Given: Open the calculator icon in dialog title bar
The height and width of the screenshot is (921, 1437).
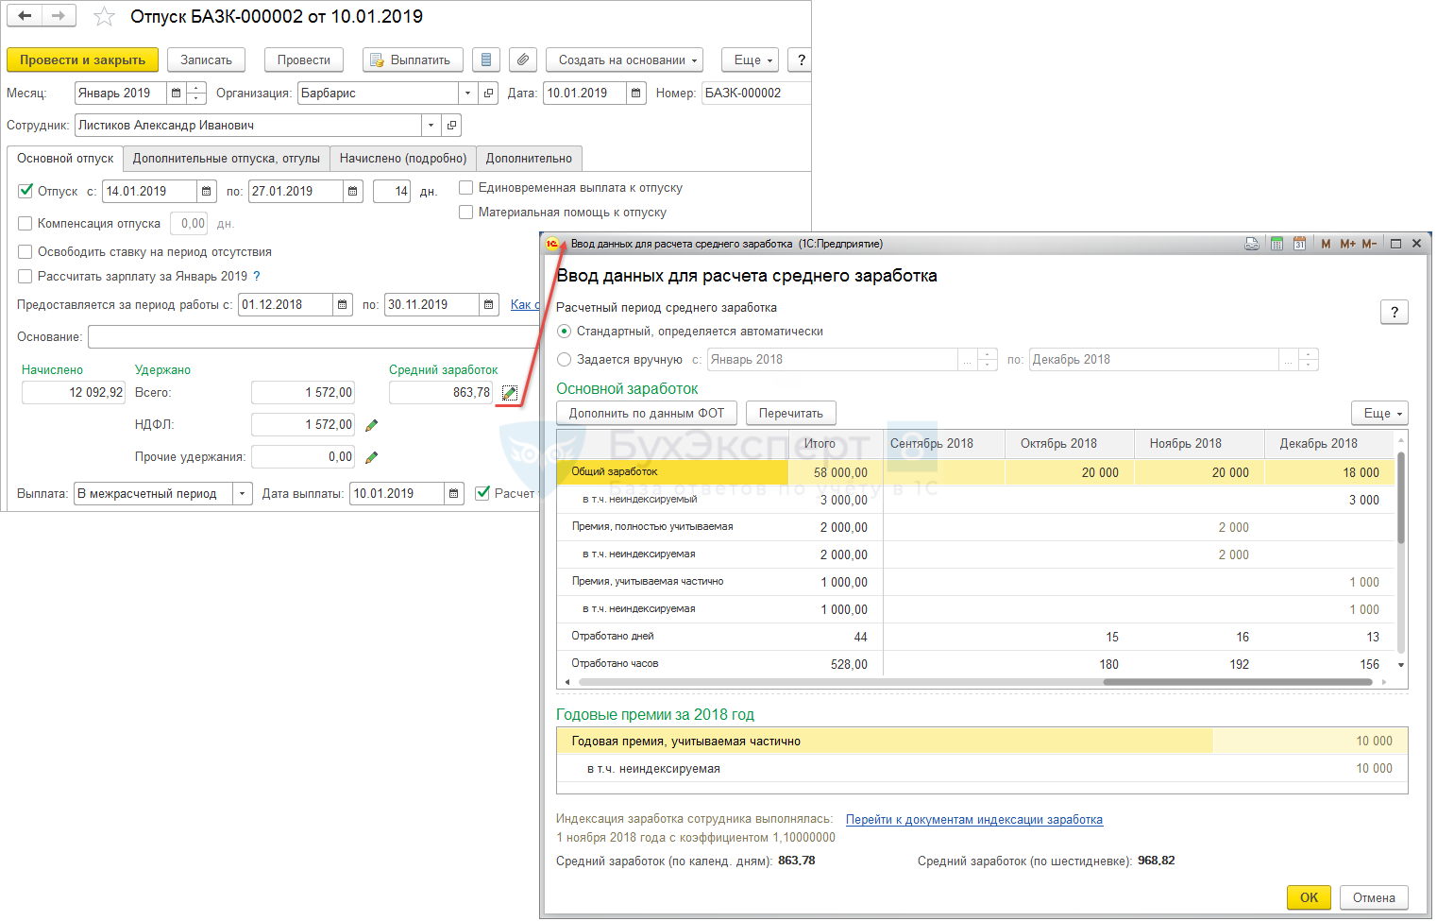Looking at the screenshot, I should (1276, 244).
